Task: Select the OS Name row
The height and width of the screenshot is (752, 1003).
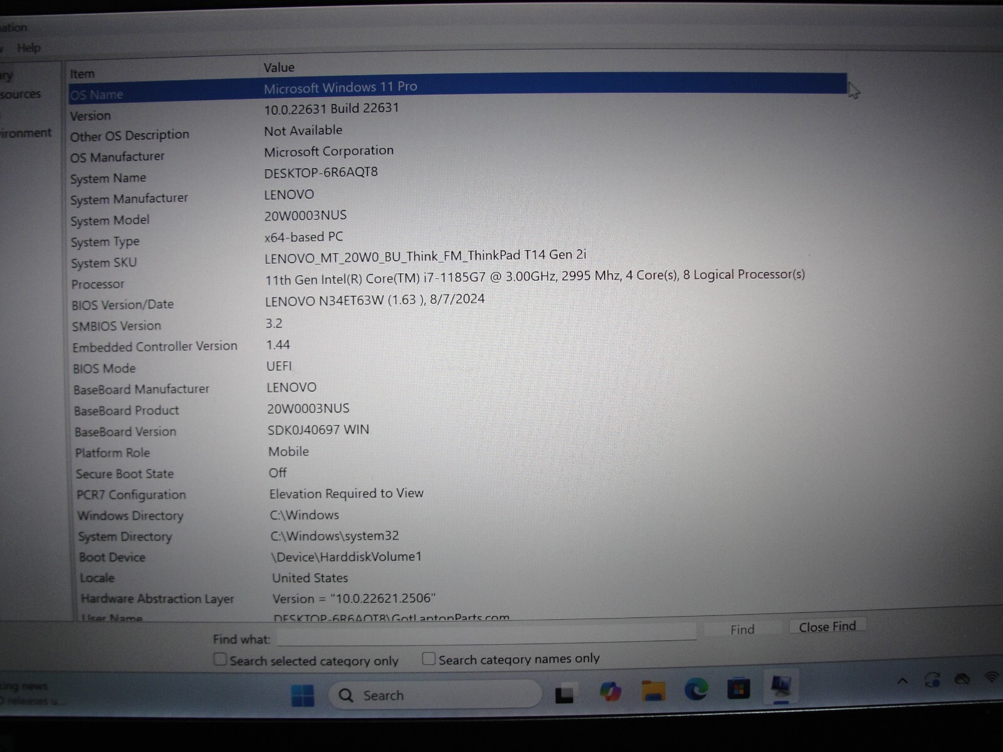Action: pos(458,90)
